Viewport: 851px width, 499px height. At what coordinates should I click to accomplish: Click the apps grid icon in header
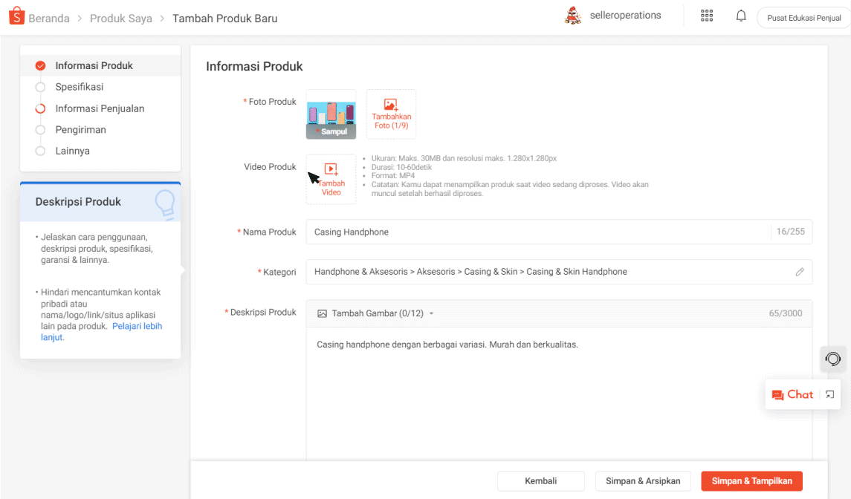pyautogui.click(x=706, y=15)
